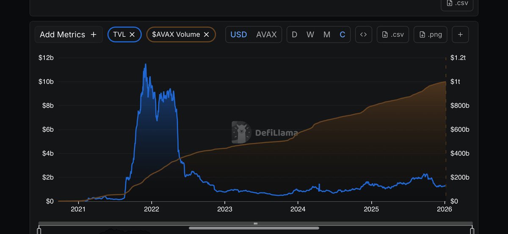Click the $1t right axis label

pos(455,82)
